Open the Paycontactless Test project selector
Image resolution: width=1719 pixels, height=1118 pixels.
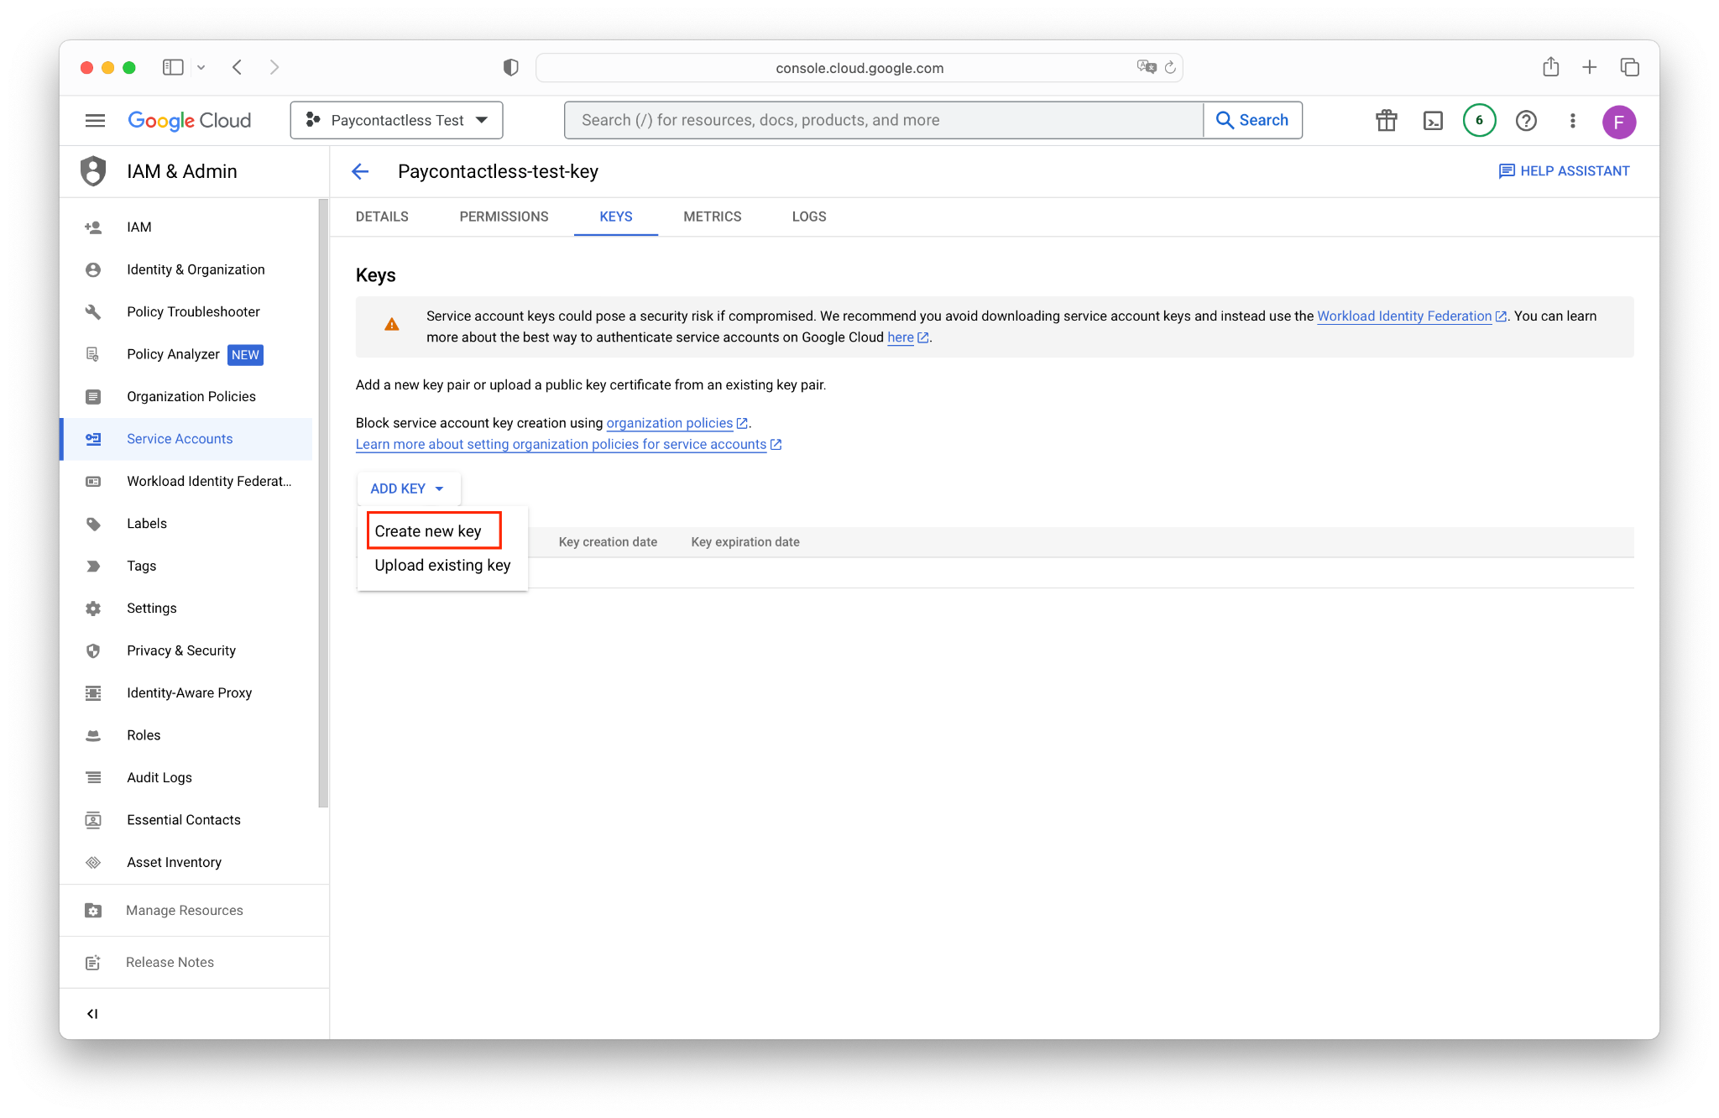(x=396, y=121)
